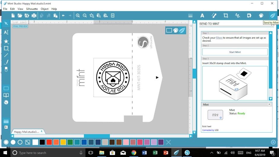Pick the black color swatch
279x157 pixels.
pyautogui.click(x=42, y=142)
